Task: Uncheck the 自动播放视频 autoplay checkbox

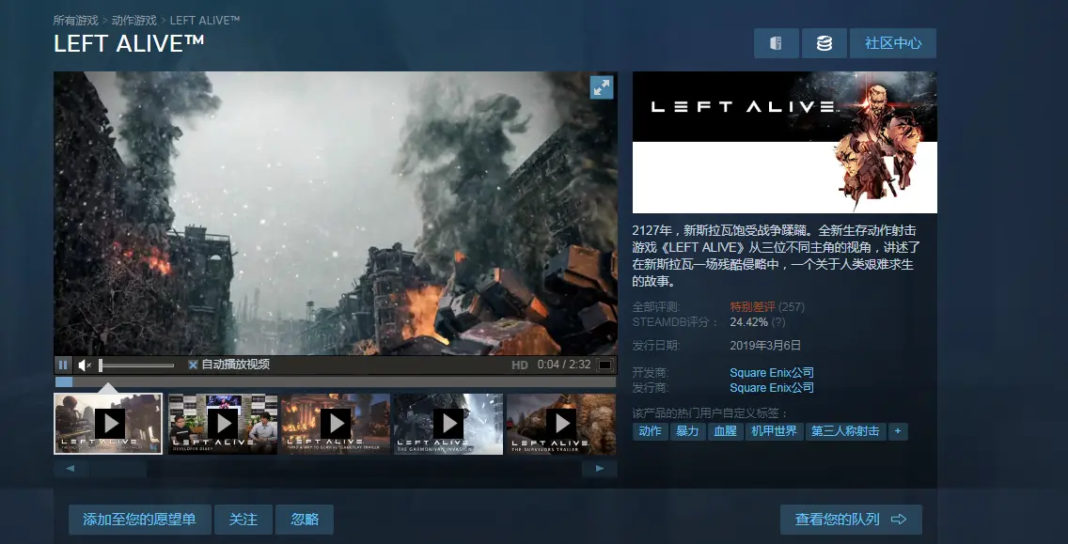Action: pyautogui.click(x=193, y=365)
